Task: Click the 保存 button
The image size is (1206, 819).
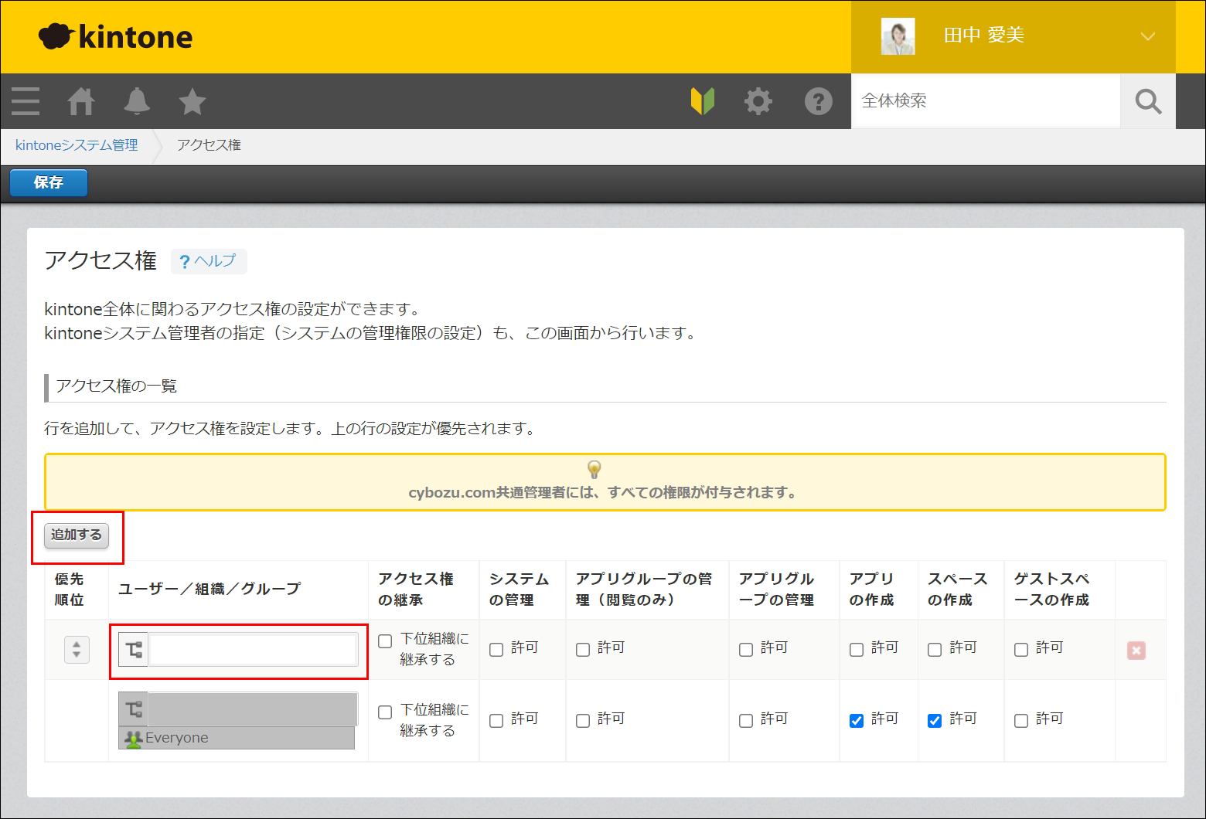Action: coord(49,183)
